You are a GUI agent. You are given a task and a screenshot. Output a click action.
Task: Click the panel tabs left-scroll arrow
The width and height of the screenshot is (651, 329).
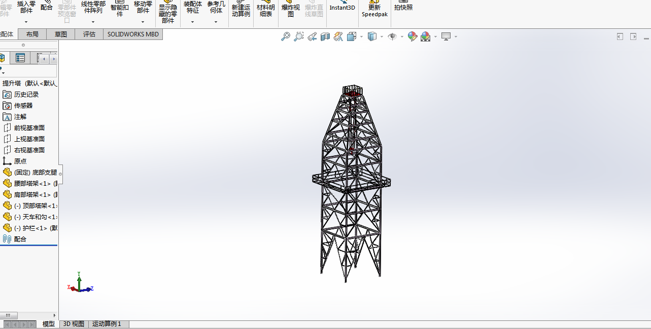(x=44, y=59)
